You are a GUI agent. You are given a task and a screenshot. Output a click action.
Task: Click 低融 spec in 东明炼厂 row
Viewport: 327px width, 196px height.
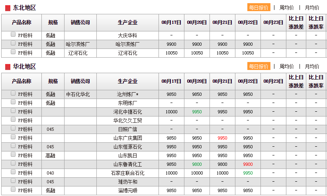coord(51,103)
